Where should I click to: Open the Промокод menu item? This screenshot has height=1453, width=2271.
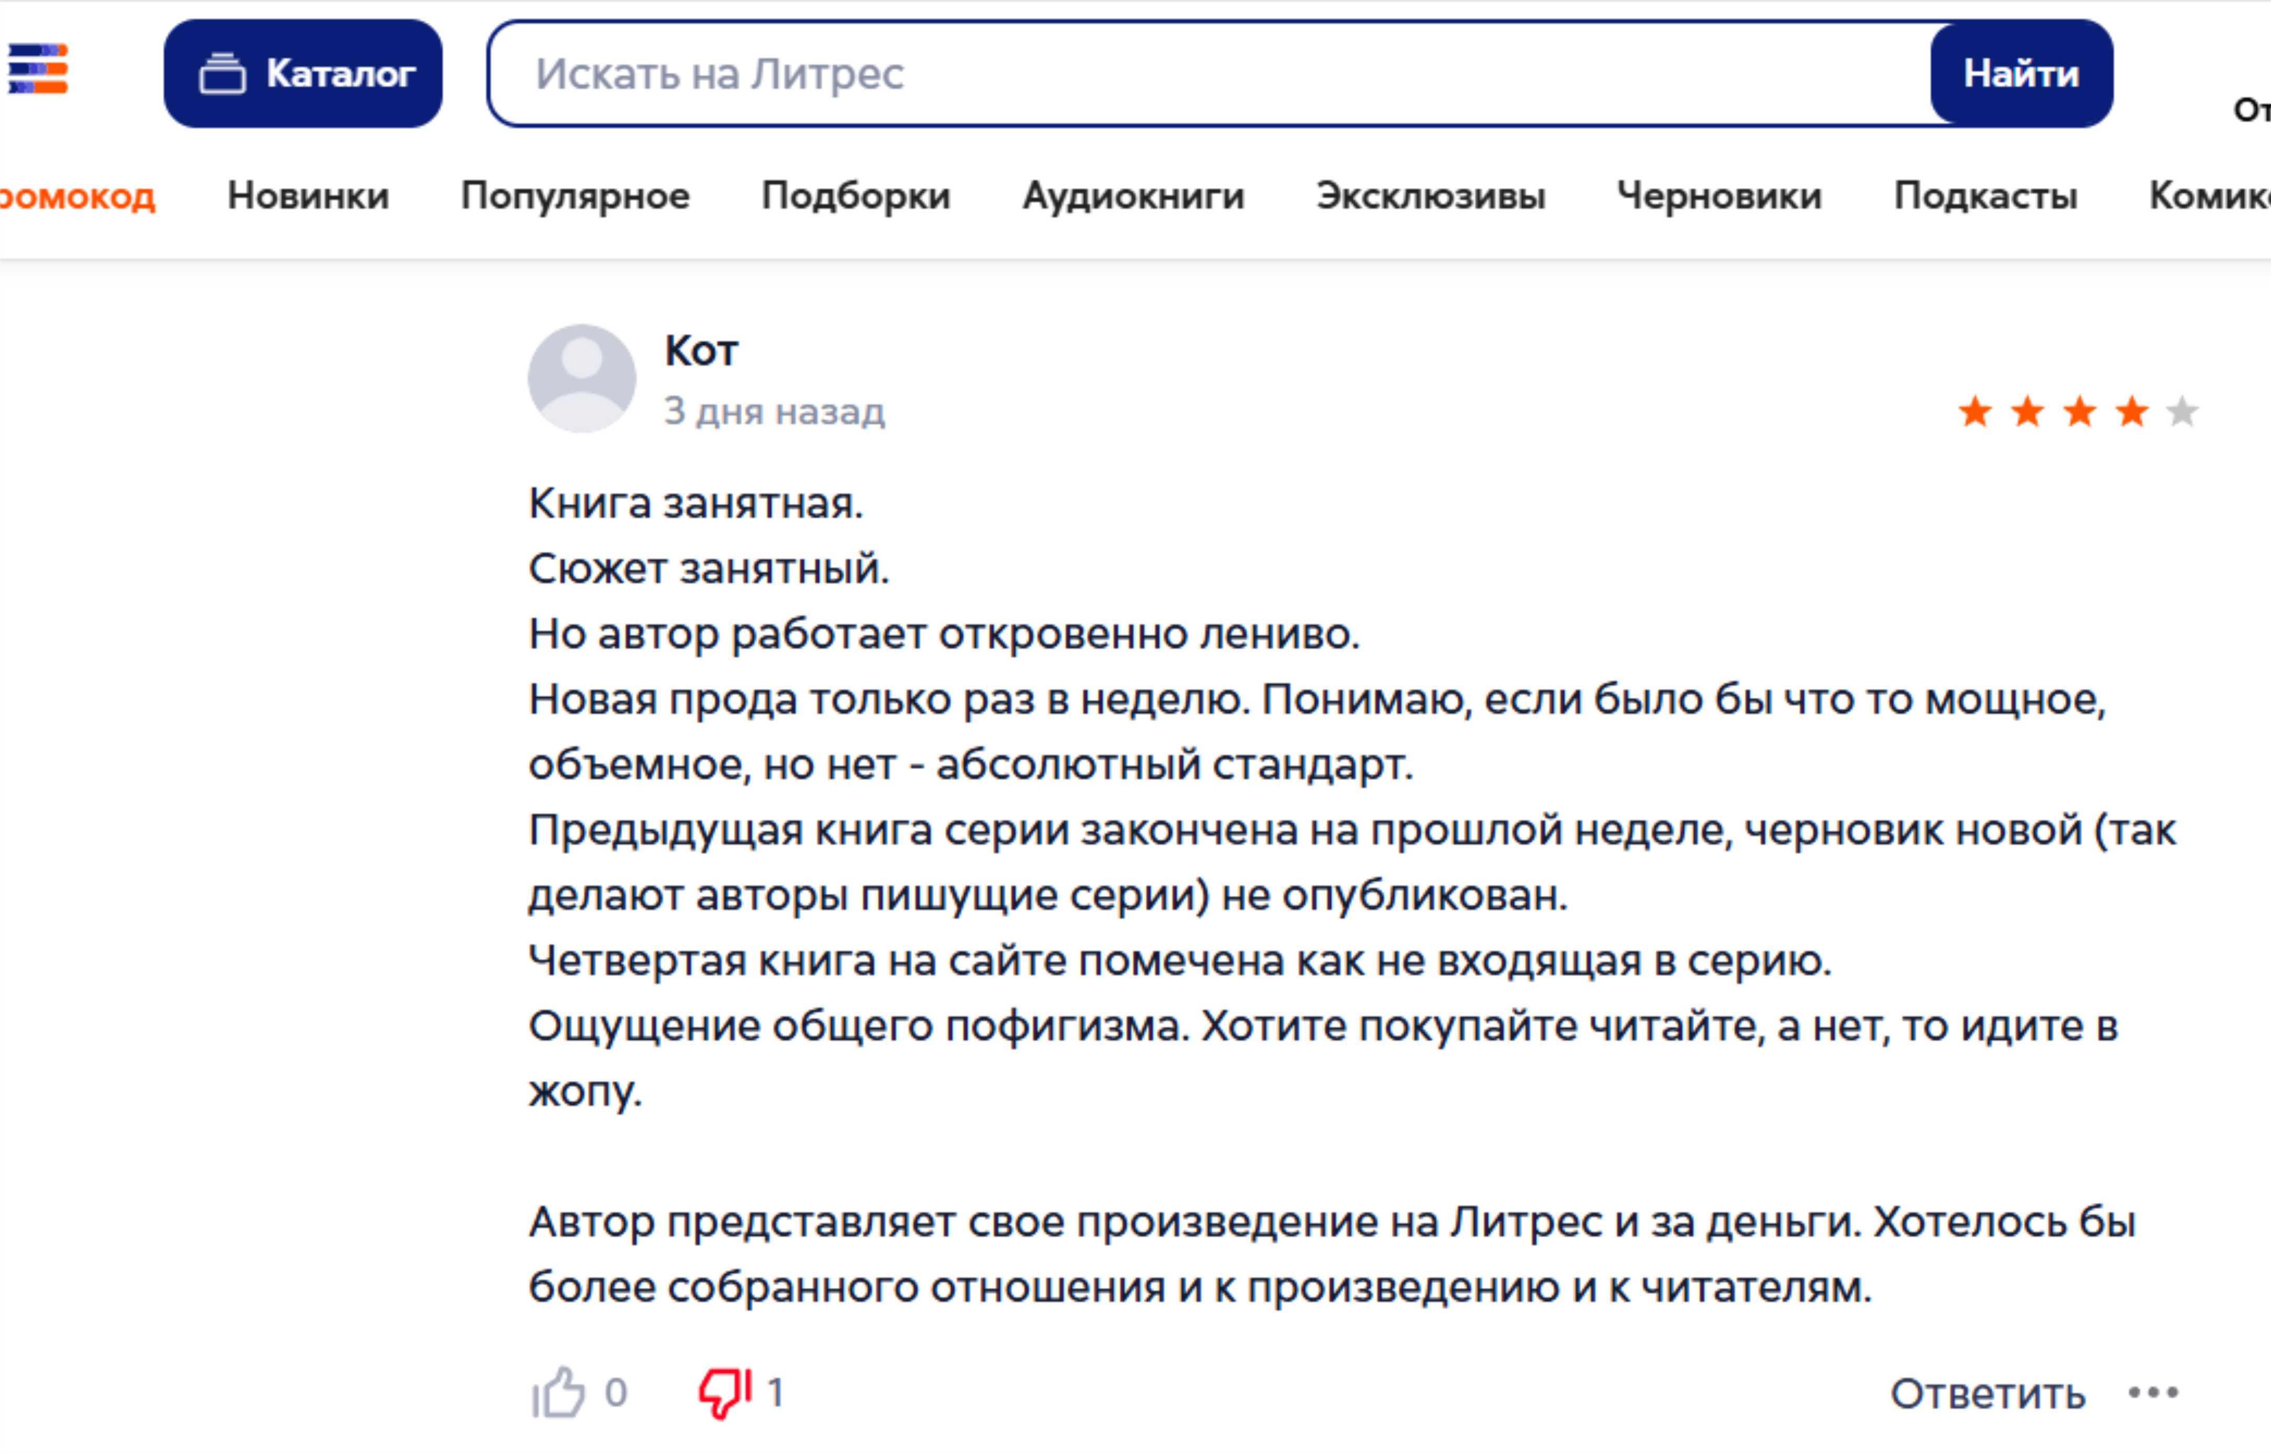point(77,196)
